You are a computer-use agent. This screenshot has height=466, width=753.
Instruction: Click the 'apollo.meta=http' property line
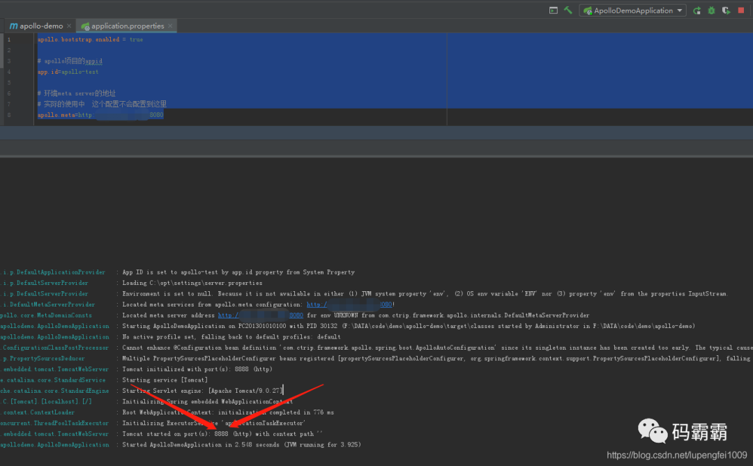click(x=100, y=115)
